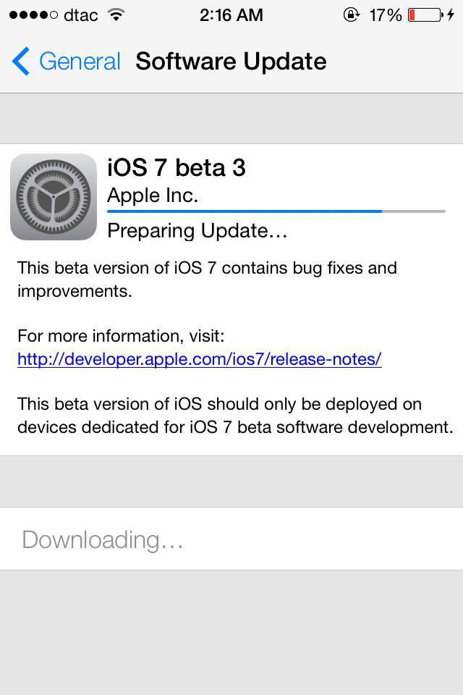Tap the 17% battery percentage
463x695 pixels.
click(386, 15)
